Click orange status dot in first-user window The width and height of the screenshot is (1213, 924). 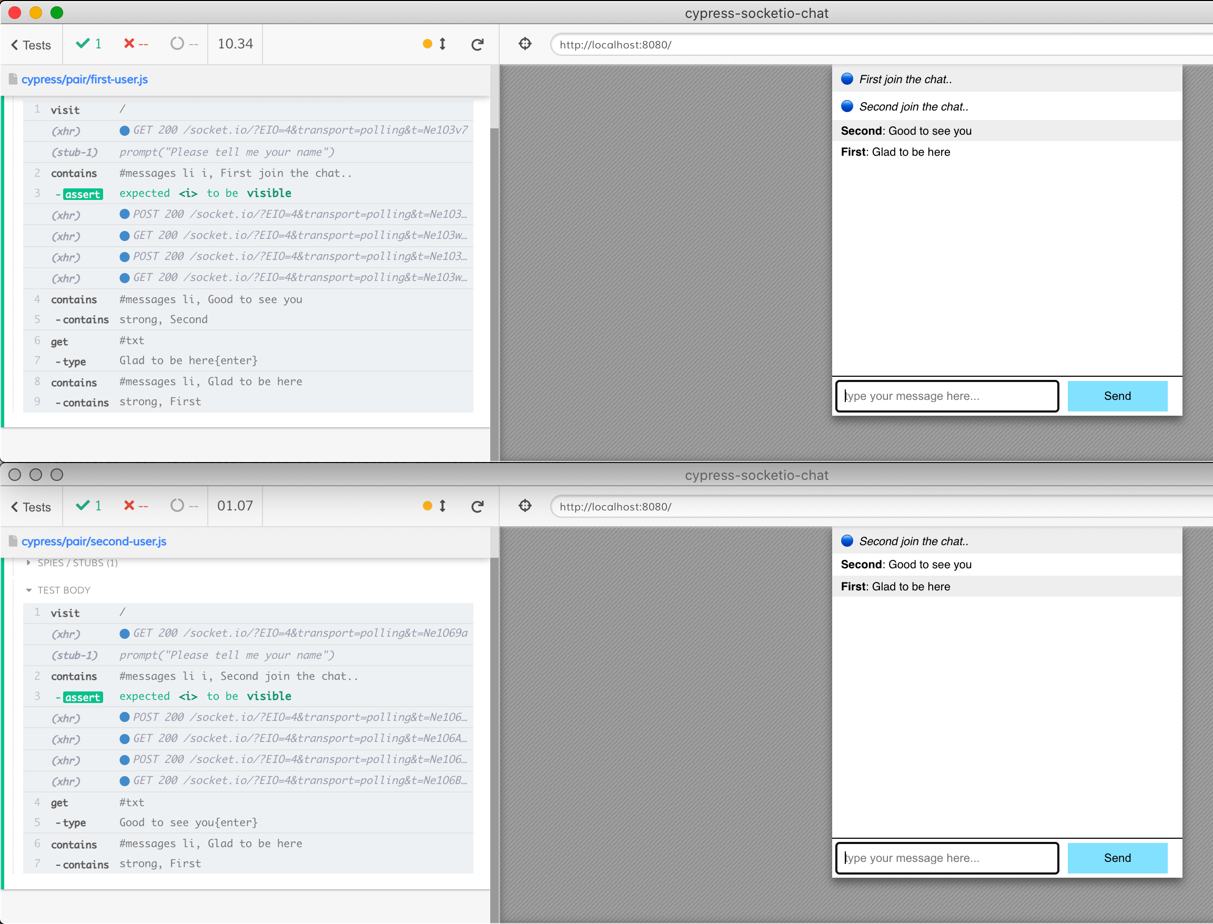click(x=427, y=44)
